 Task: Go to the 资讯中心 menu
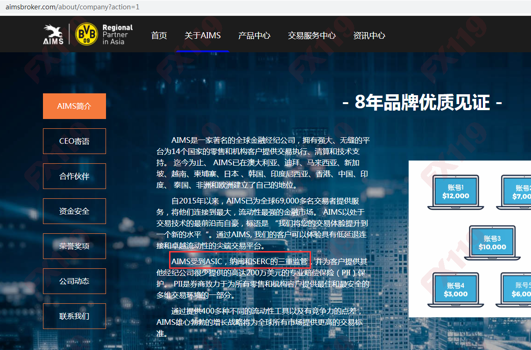[369, 35]
